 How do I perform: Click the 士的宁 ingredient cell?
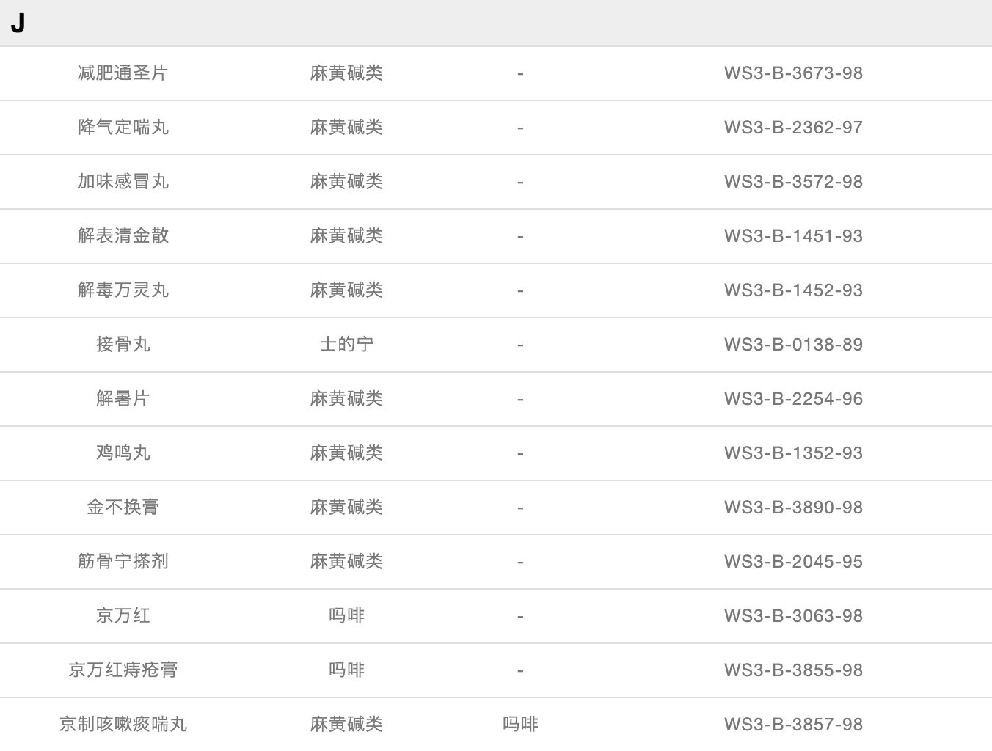[346, 345]
